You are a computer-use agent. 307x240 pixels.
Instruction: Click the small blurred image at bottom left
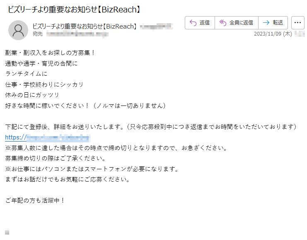7,231
